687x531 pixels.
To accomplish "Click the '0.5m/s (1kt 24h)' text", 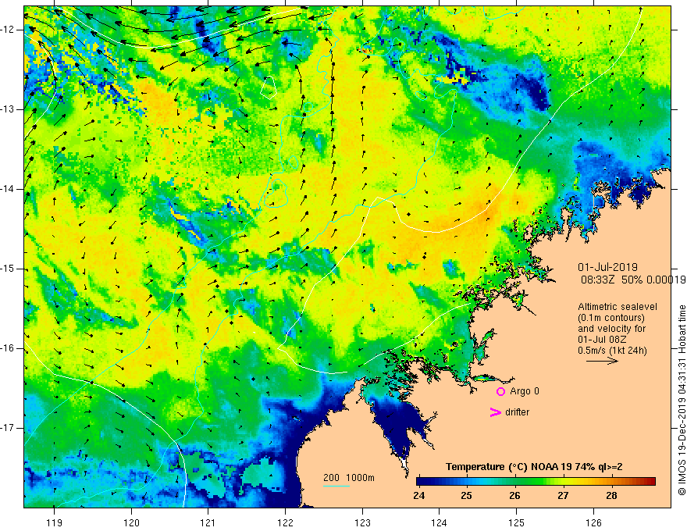I will click(612, 350).
